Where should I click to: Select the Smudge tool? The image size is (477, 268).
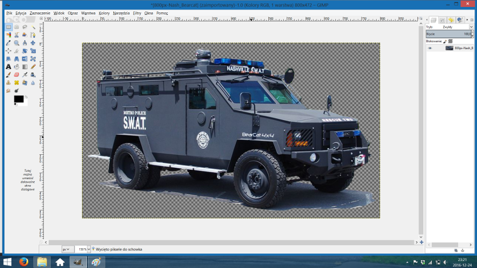point(9,91)
